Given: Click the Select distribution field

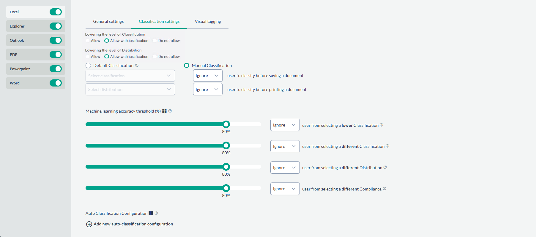Looking at the screenshot, I should pos(130,89).
